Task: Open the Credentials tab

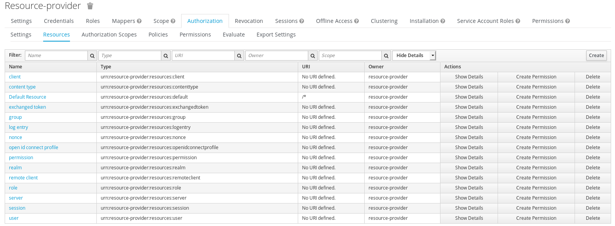Action: pyautogui.click(x=59, y=21)
